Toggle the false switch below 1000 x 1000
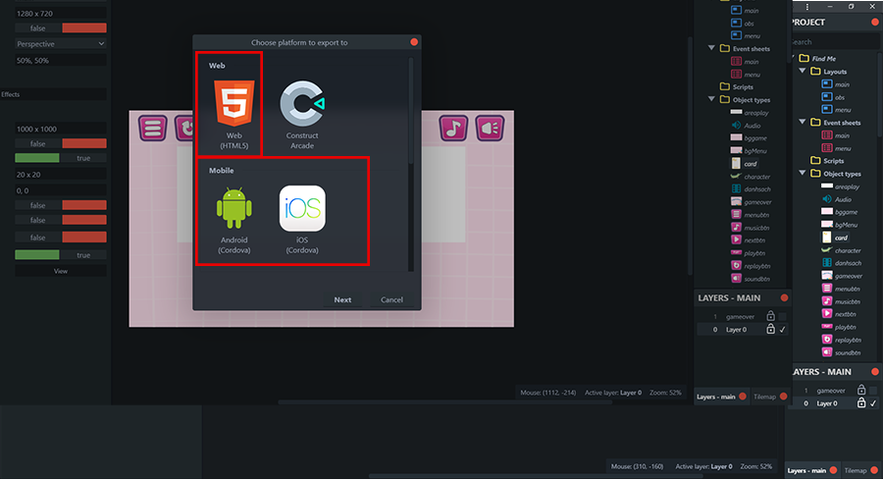The width and height of the screenshot is (883, 480). [x=60, y=143]
